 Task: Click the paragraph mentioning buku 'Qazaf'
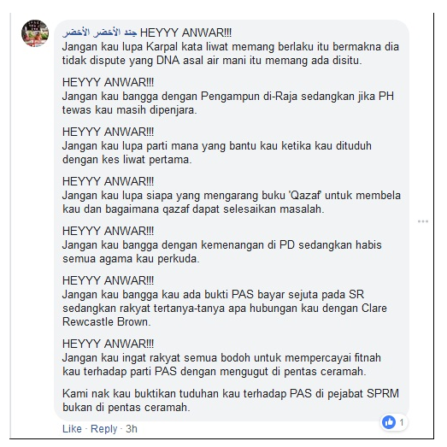click(x=232, y=203)
